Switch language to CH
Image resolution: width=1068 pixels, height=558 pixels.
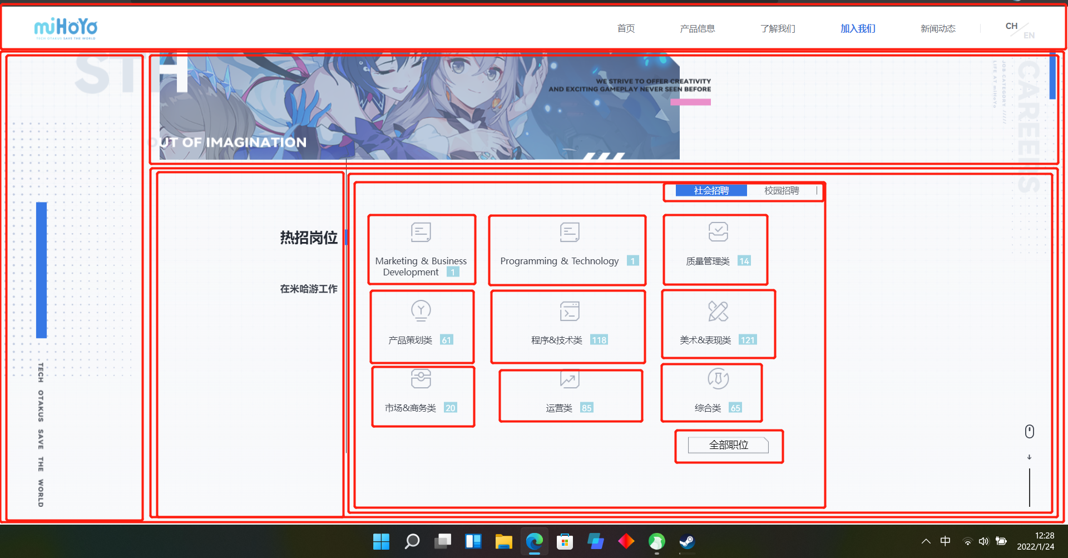(1011, 26)
